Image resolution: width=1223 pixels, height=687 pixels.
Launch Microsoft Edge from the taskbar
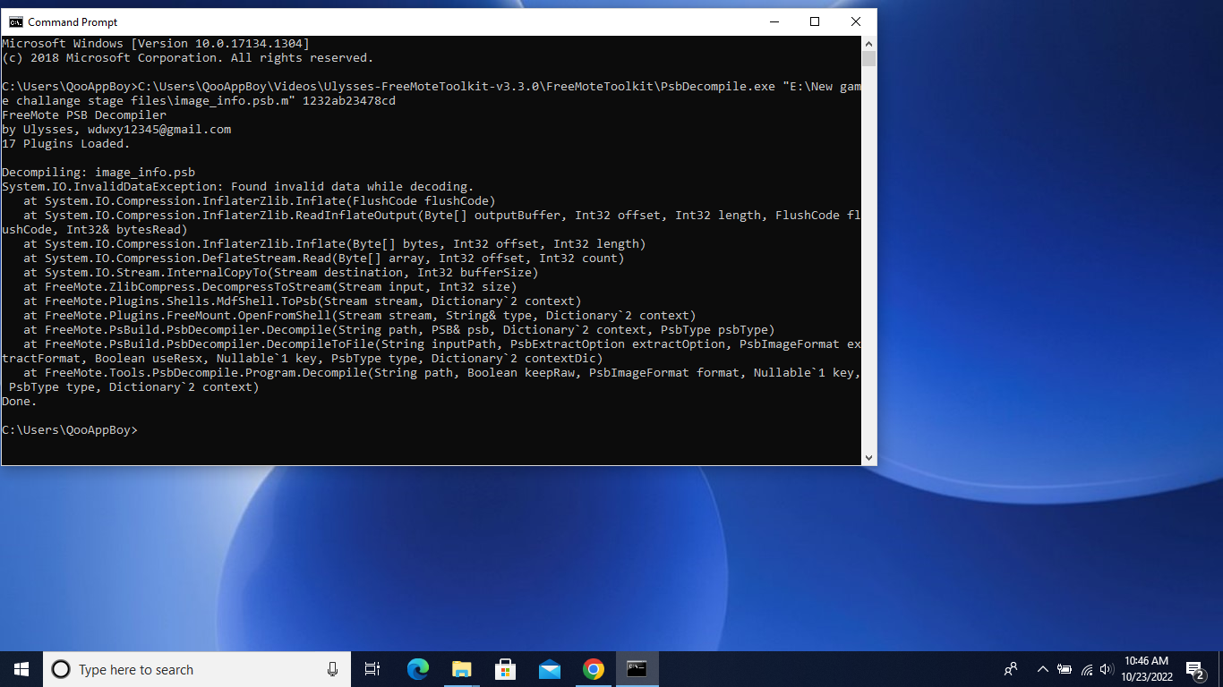tap(417, 669)
